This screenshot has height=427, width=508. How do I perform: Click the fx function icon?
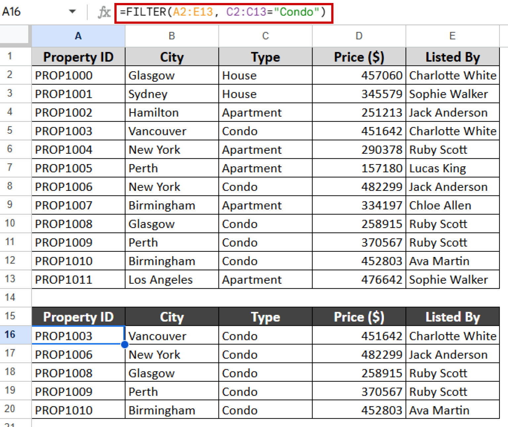coord(104,12)
